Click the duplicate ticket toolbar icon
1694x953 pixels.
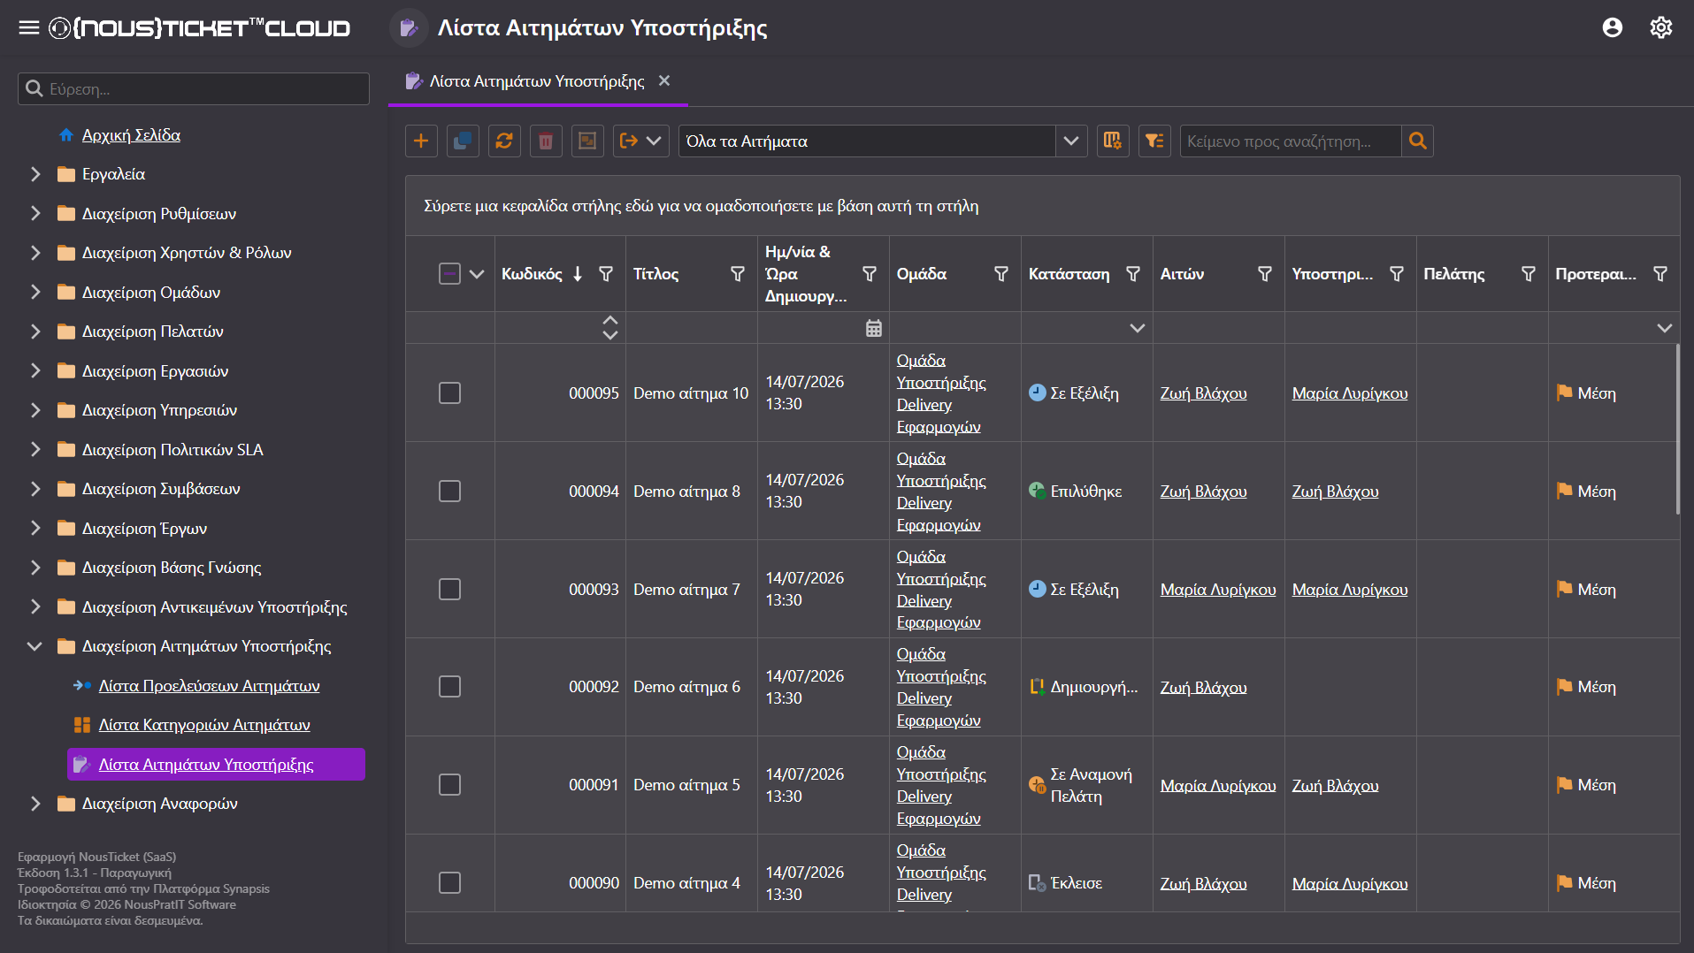(463, 141)
